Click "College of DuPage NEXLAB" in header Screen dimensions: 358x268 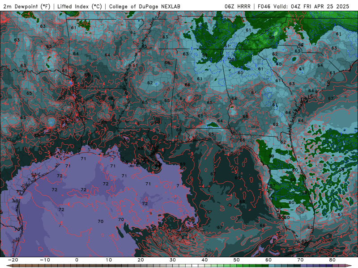point(145,6)
